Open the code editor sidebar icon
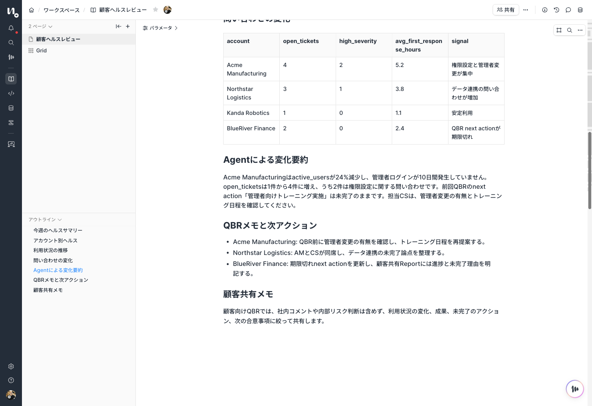 tap(11, 93)
